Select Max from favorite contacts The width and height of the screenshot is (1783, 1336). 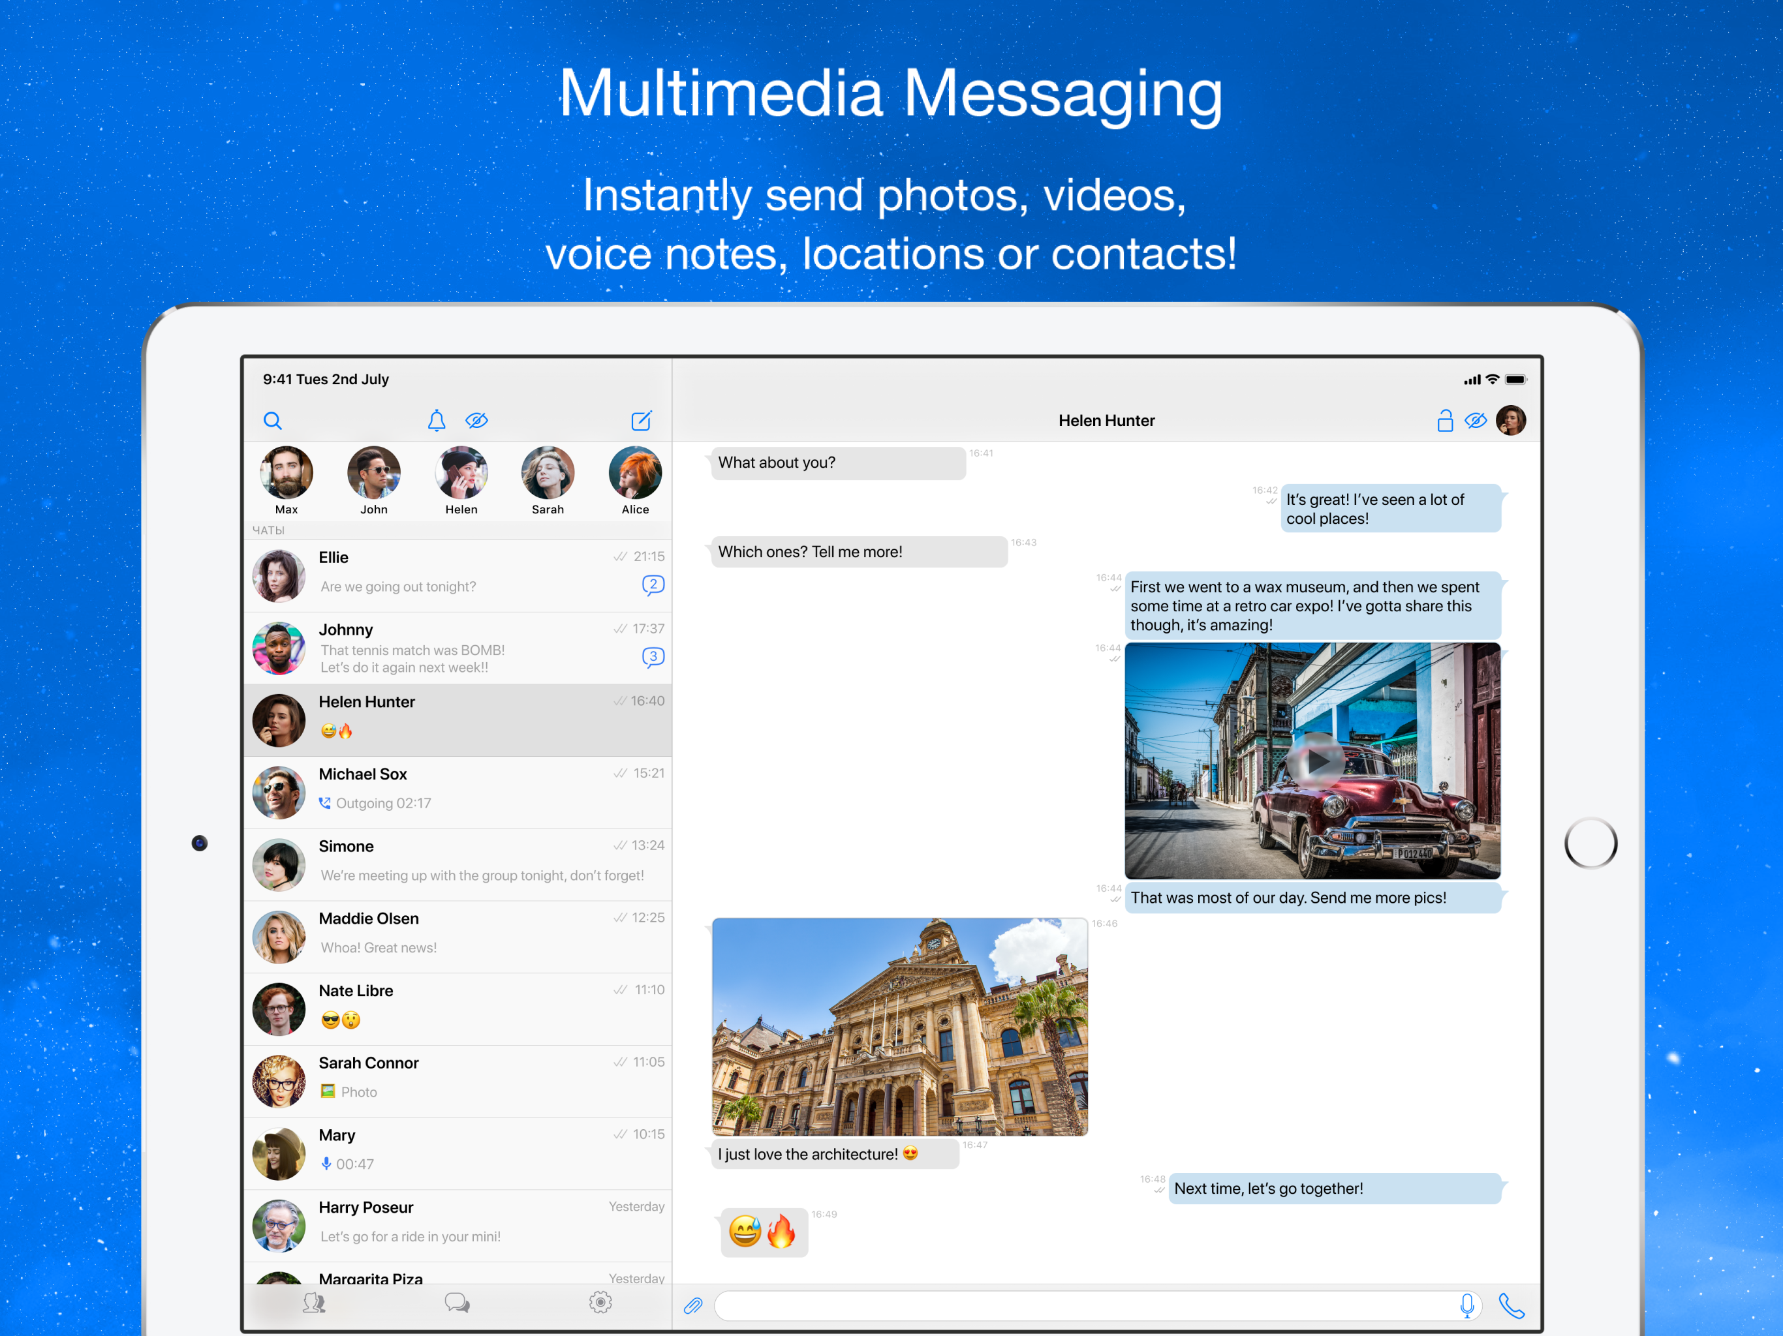pyautogui.click(x=286, y=481)
